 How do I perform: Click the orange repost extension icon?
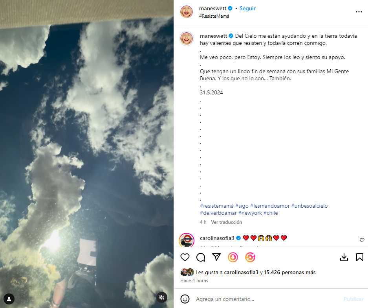pyautogui.click(x=250, y=257)
